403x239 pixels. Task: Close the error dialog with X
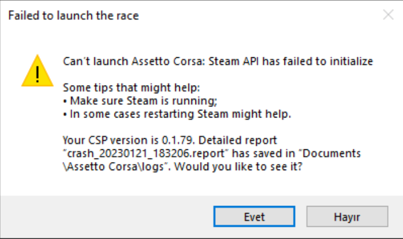pos(388,16)
